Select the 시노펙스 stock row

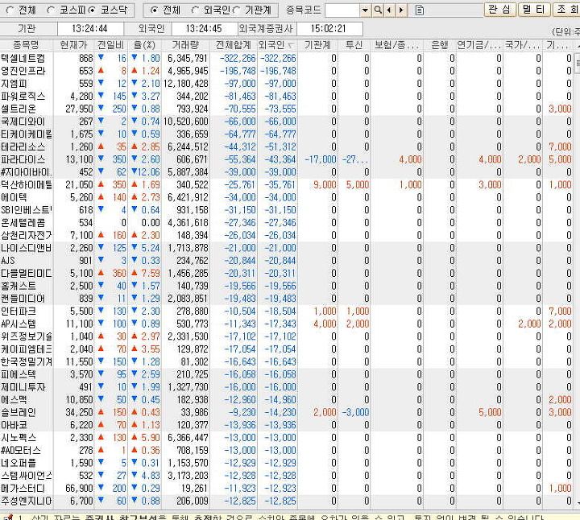[x=286, y=438]
